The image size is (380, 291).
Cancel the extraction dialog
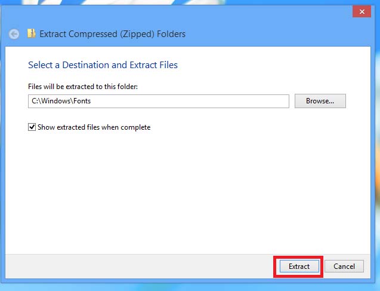(344, 267)
